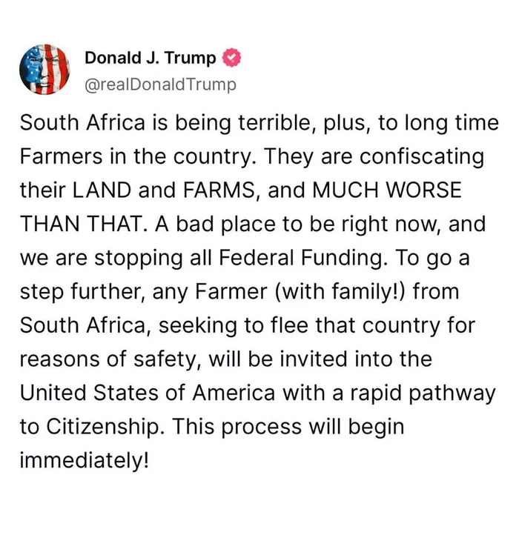519x535 pixels.
Task: Click the word 'Farmers' starting the second line
Action: (x=61, y=156)
